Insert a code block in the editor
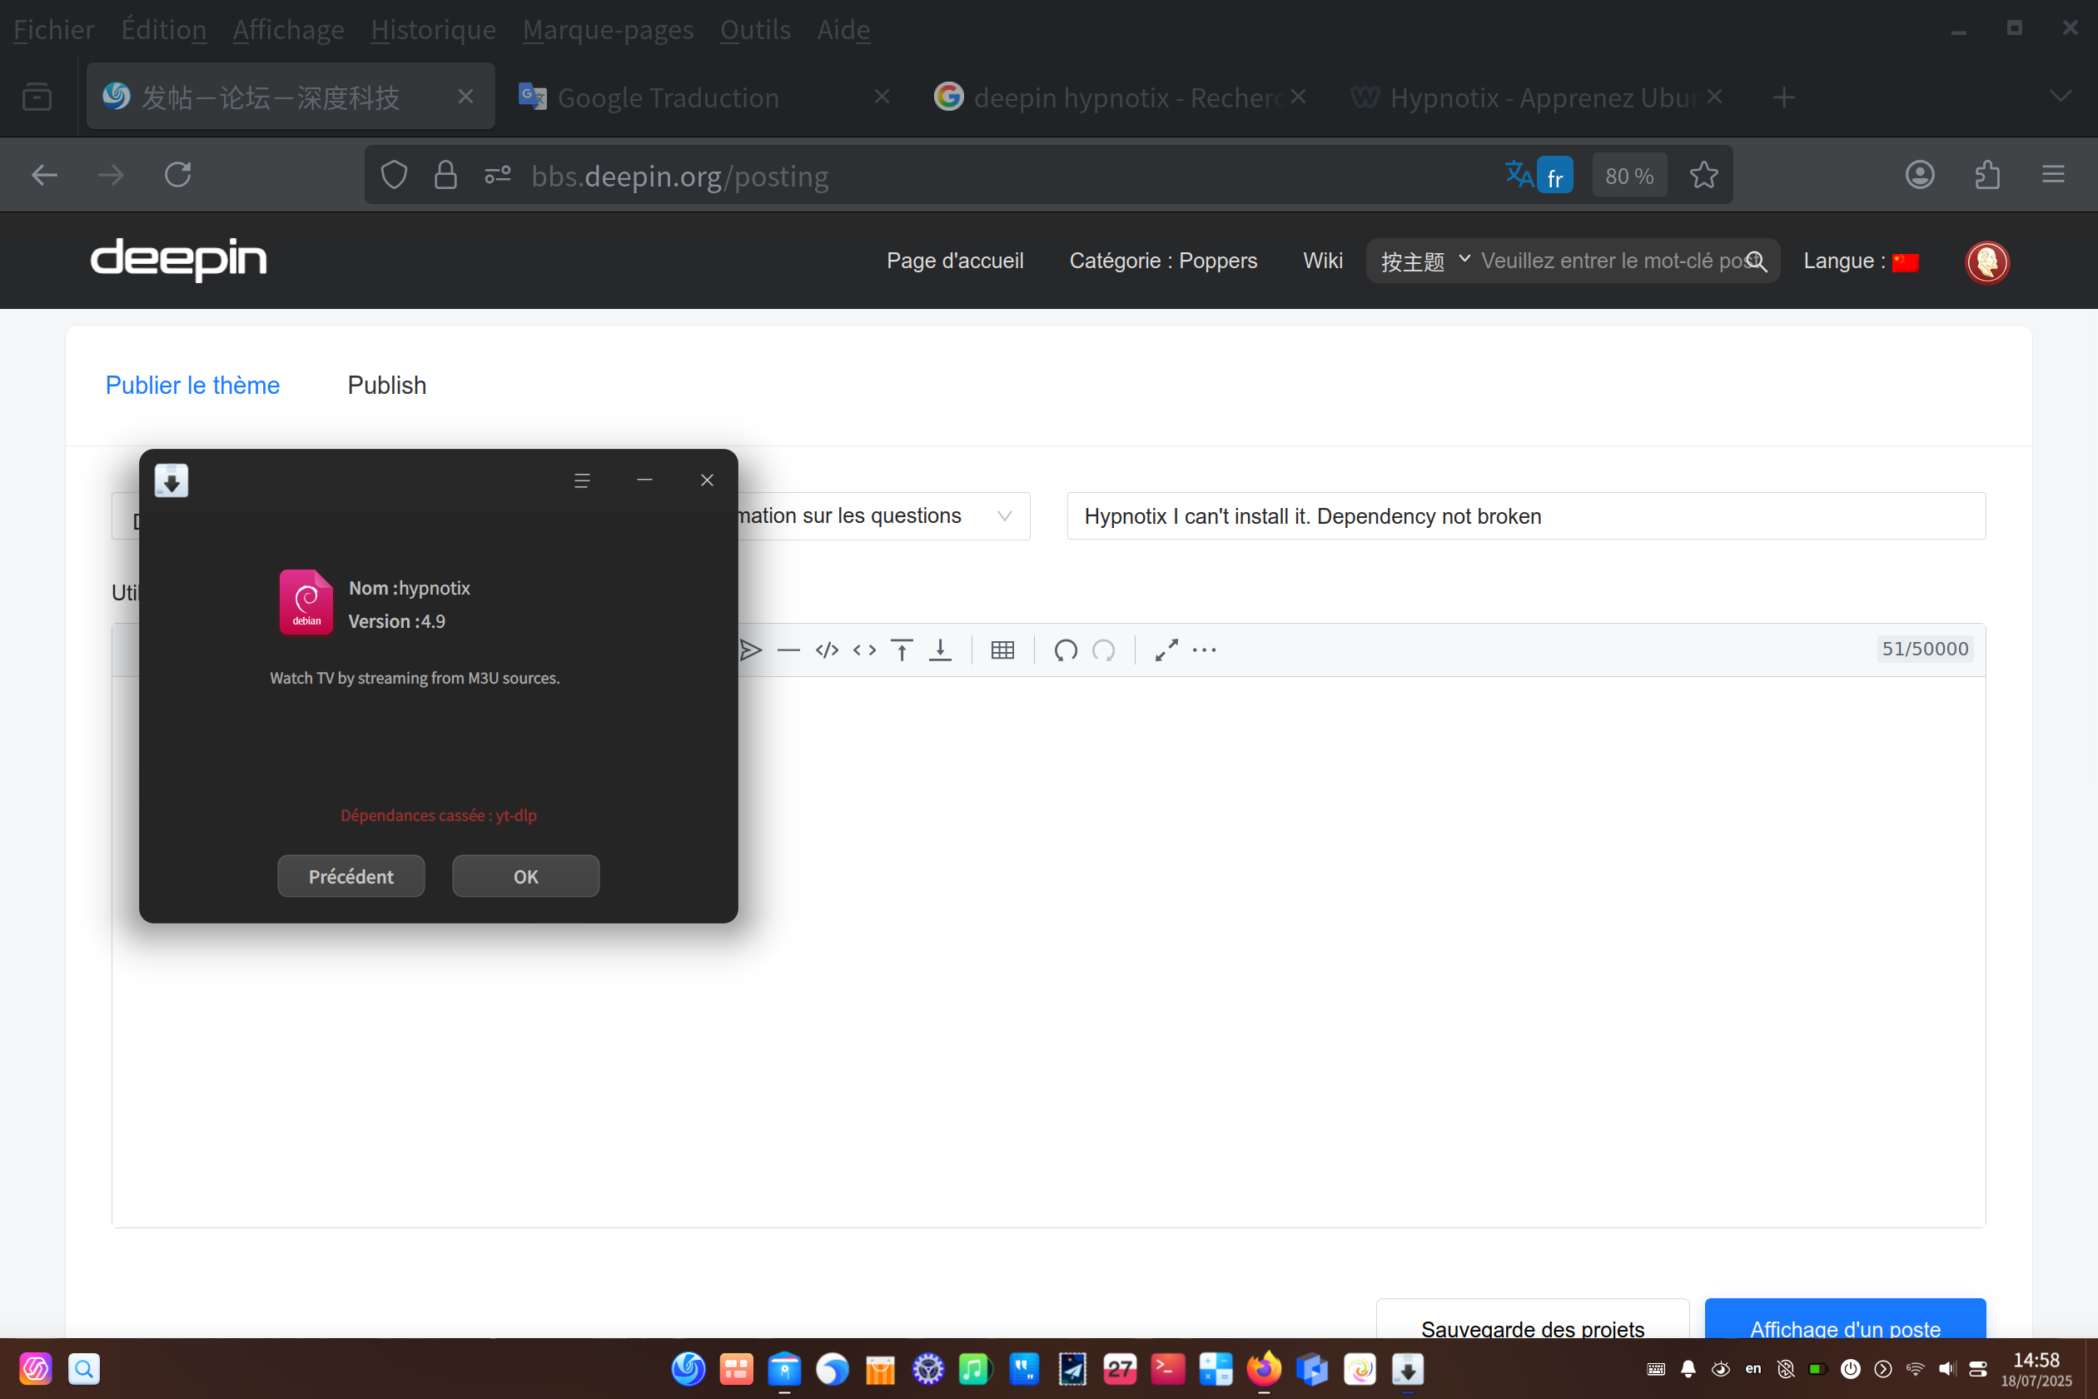Image resolution: width=2098 pixels, height=1399 pixels. click(x=827, y=650)
